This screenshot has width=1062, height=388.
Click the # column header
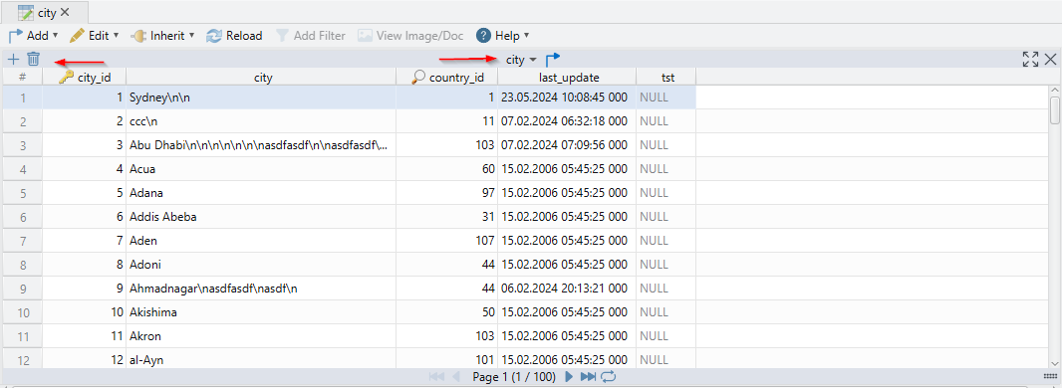click(22, 78)
